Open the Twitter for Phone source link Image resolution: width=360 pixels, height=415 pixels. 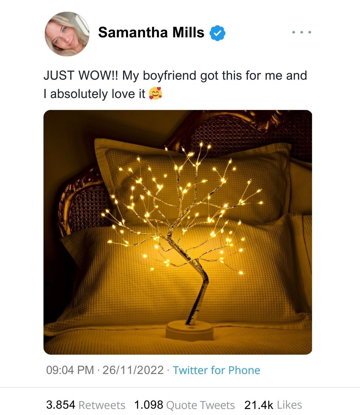point(216,370)
